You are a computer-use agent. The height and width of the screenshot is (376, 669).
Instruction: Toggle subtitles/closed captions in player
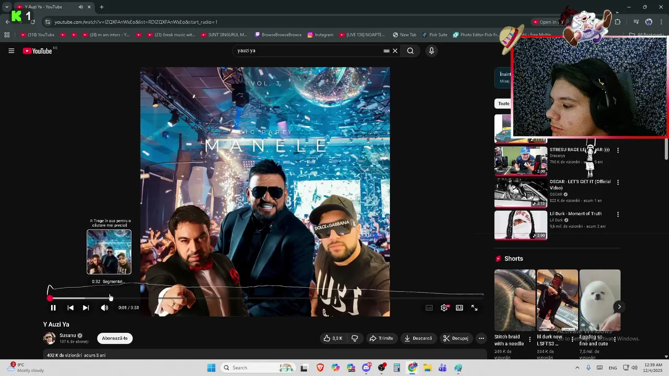pyautogui.click(x=429, y=308)
